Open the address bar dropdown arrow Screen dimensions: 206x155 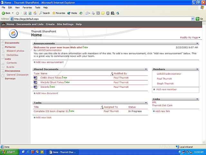point(193,19)
